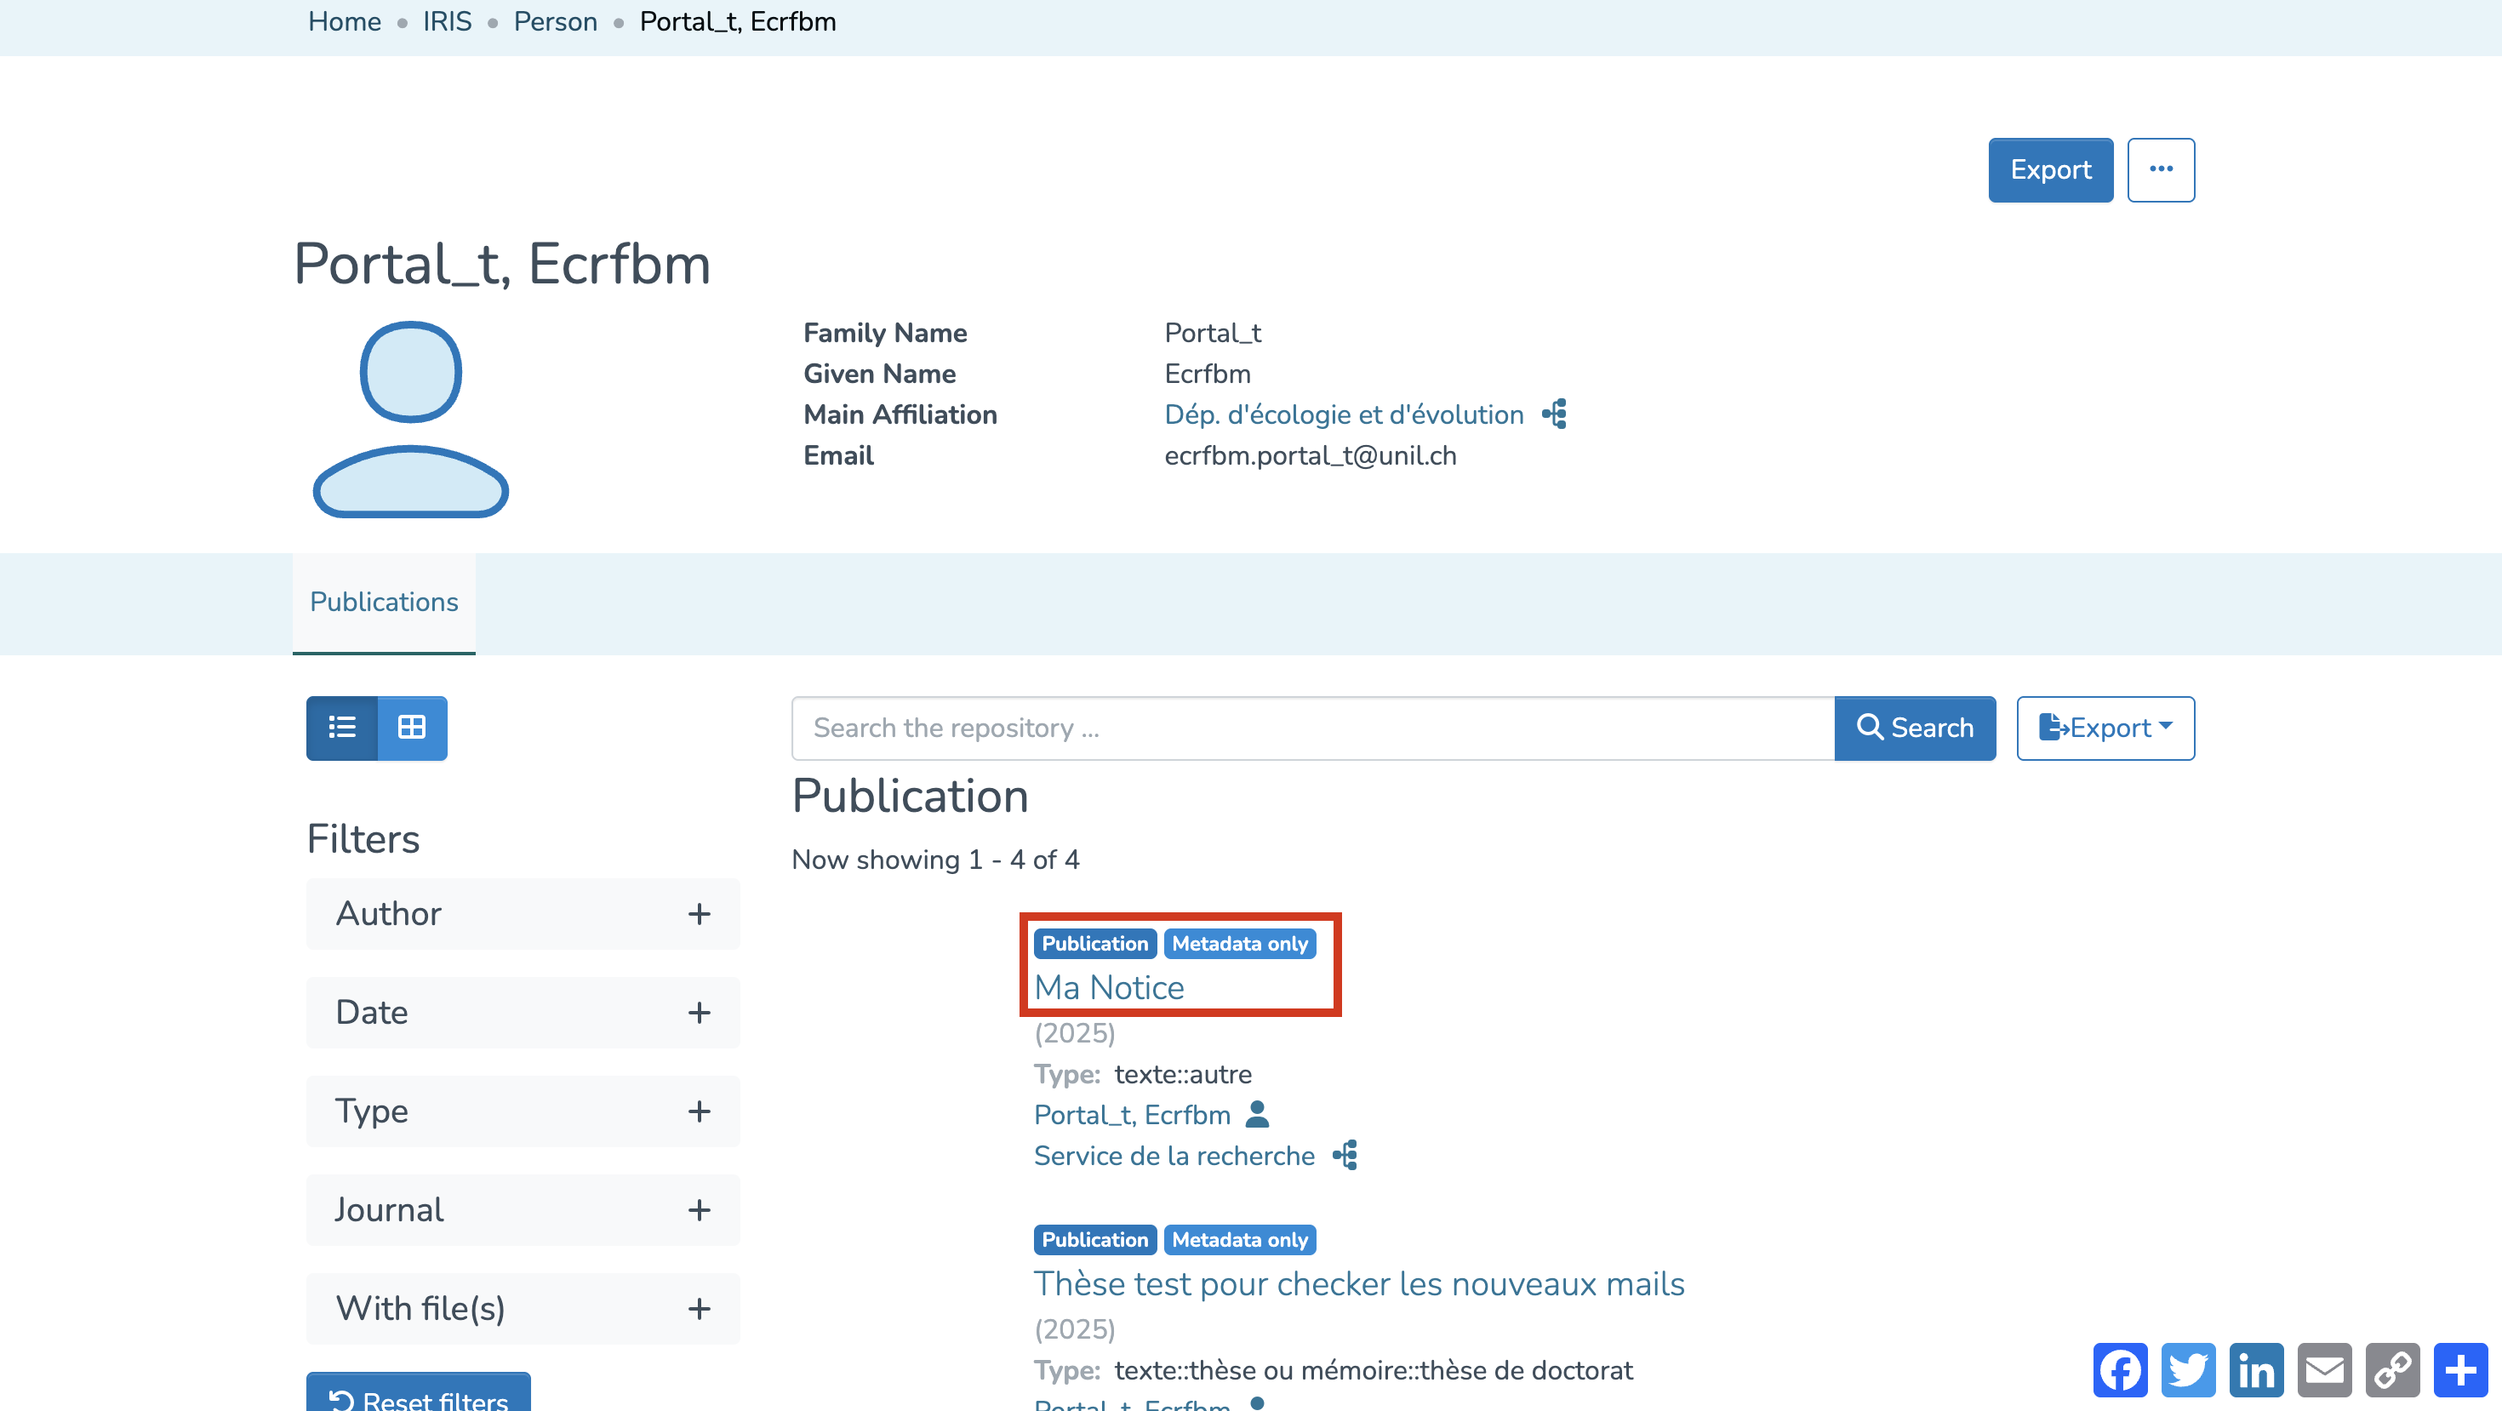Share the page via LinkedIn icon
Image resolution: width=2502 pixels, height=1411 pixels.
pos(2256,1370)
